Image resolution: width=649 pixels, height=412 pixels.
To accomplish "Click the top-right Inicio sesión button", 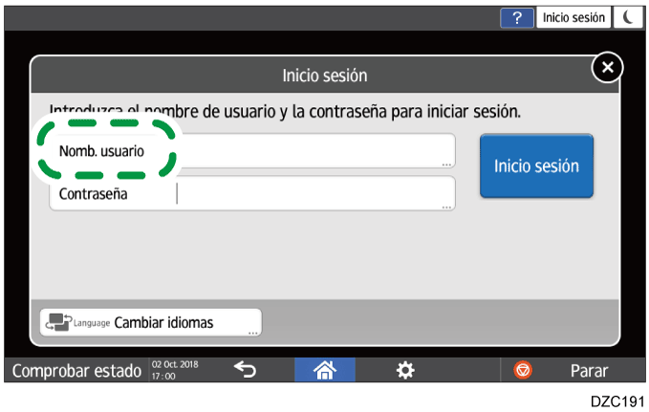I will click(x=574, y=17).
